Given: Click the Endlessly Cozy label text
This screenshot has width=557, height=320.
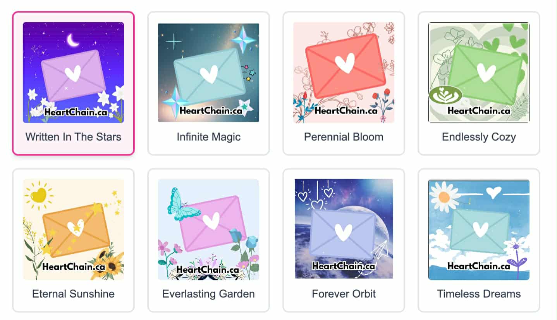Looking at the screenshot, I should point(479,137).
